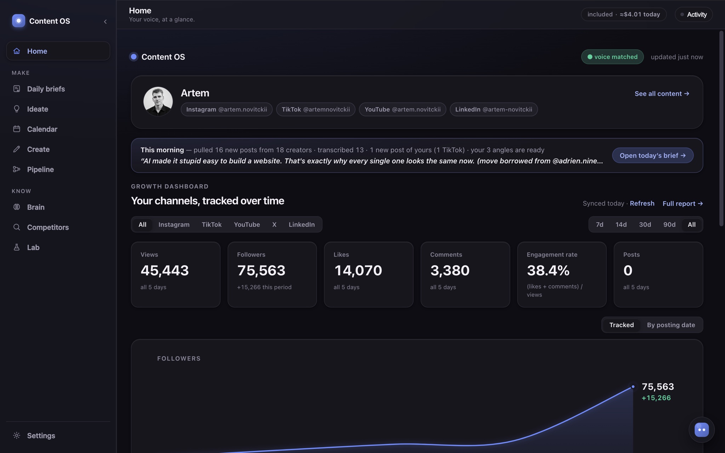This screenshot has height=453, width=725.
Task: Click the Calendar icon in sidebar
Action: point(17,129)
